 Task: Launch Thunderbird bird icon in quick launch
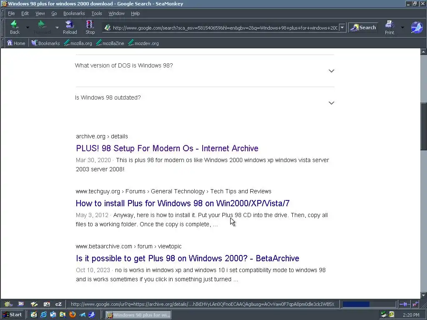[x=82, y=315]
